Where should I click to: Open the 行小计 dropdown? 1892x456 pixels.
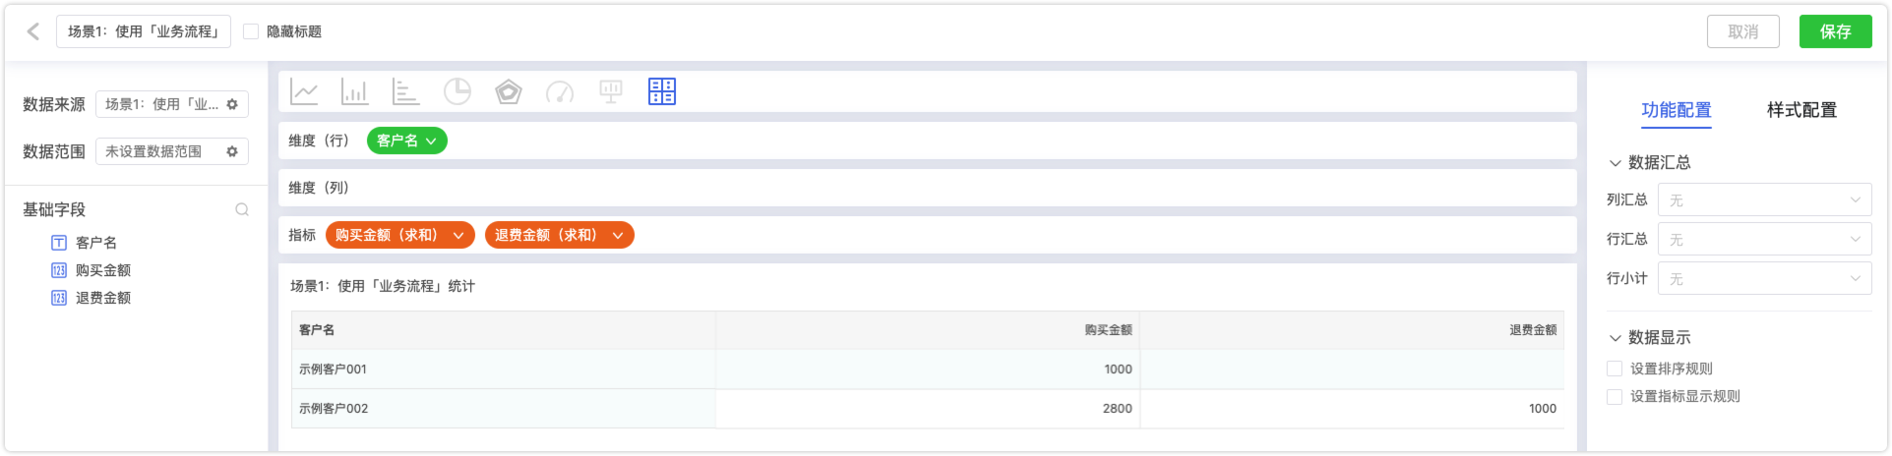pyautogui.click(x=1764, y=278)
